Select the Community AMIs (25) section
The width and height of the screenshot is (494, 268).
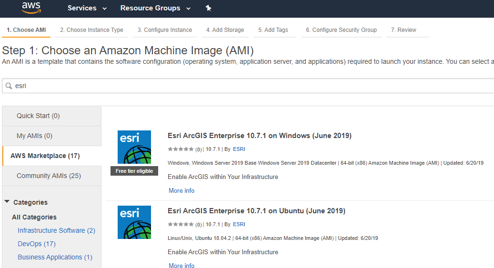point(52,176)
